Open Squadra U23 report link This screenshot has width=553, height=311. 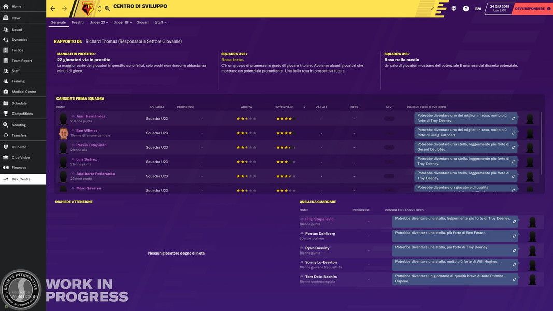coord(235,54)
